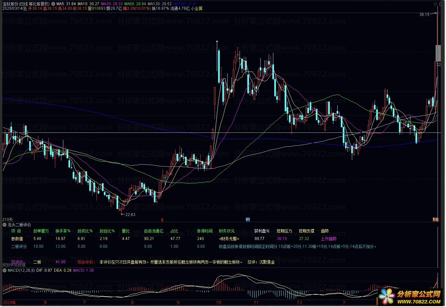This screenshot has height=307, width=446.
Task: Click the 41.00 total score value
Action: click(x=60, y=262)
